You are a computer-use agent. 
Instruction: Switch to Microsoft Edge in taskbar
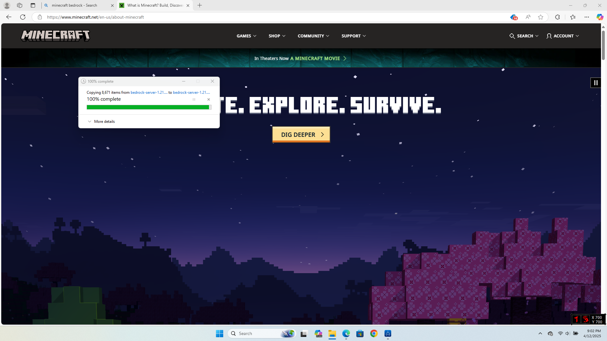pyautogui.click(x=346, y=333)
